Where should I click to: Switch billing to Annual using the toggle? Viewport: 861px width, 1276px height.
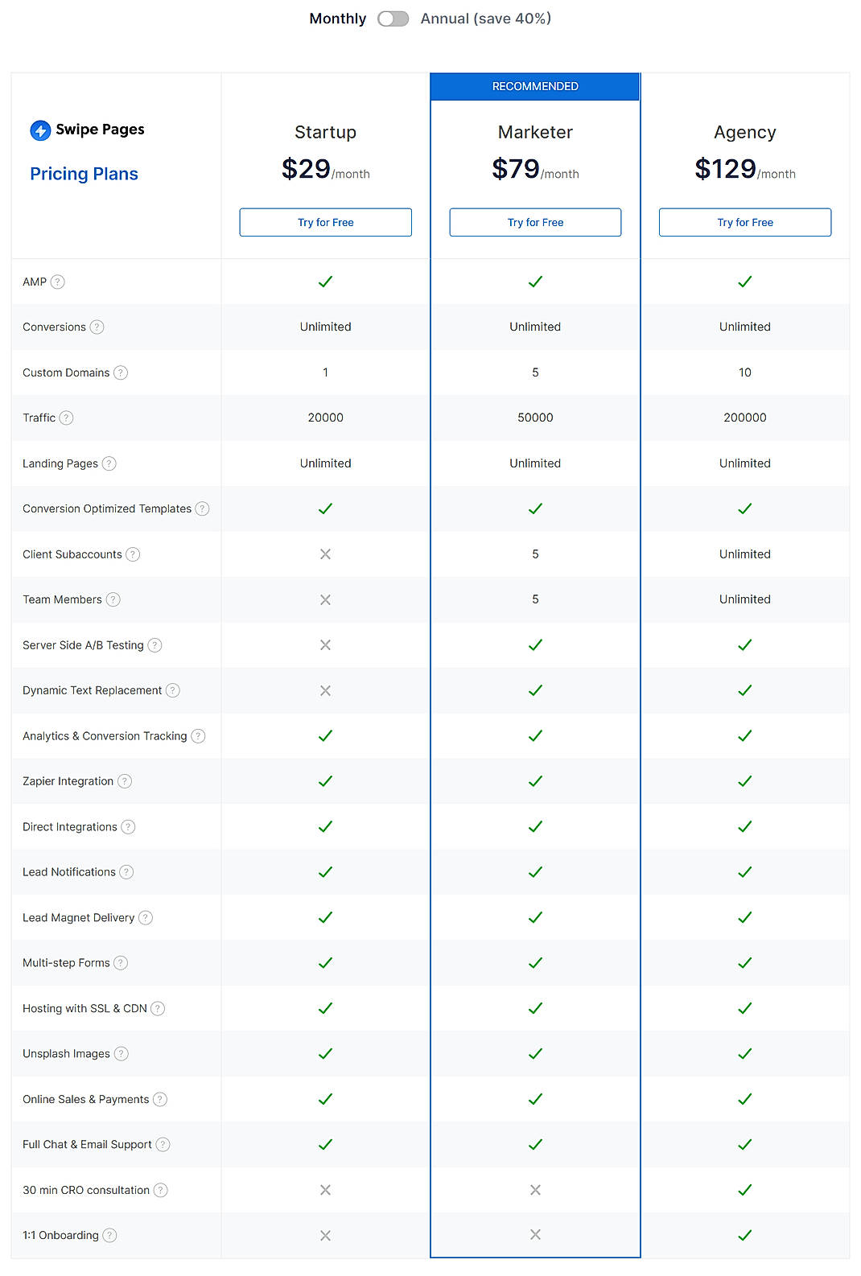point(393,18)
